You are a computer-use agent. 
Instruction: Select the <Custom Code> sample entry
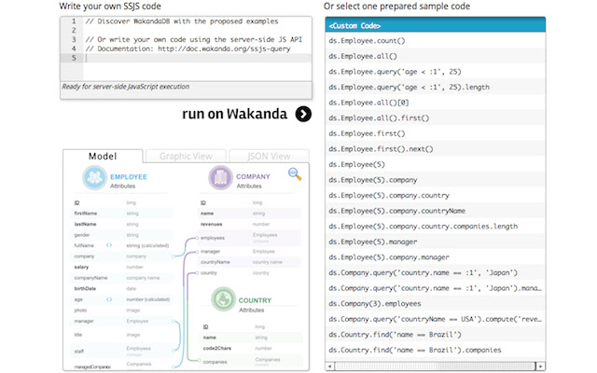436,25
